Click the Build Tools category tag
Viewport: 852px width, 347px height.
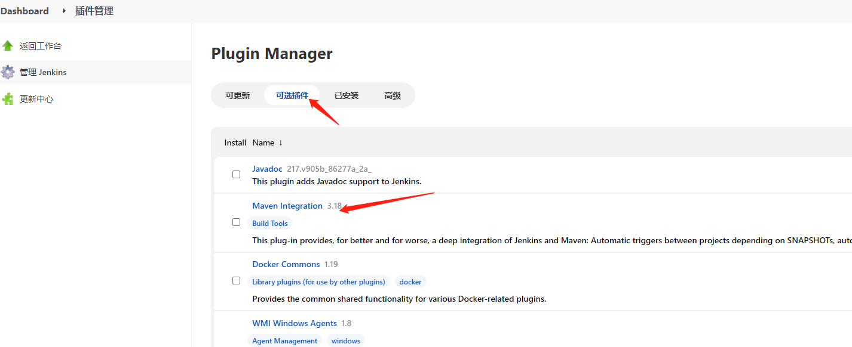tap(270, 224)
